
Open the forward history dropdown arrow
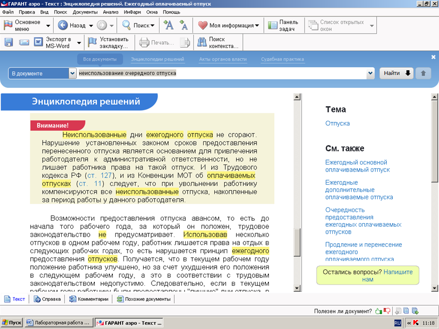click(x=111, y=26)
